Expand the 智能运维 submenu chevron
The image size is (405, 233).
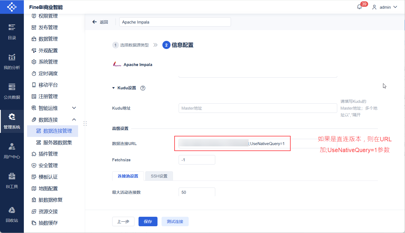tap(74, 108)
